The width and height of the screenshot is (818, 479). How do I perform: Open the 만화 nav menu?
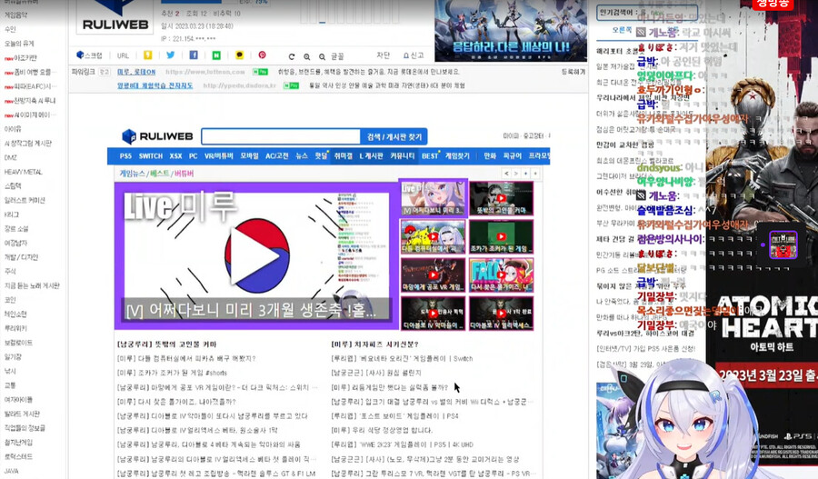tap(490, 156)
